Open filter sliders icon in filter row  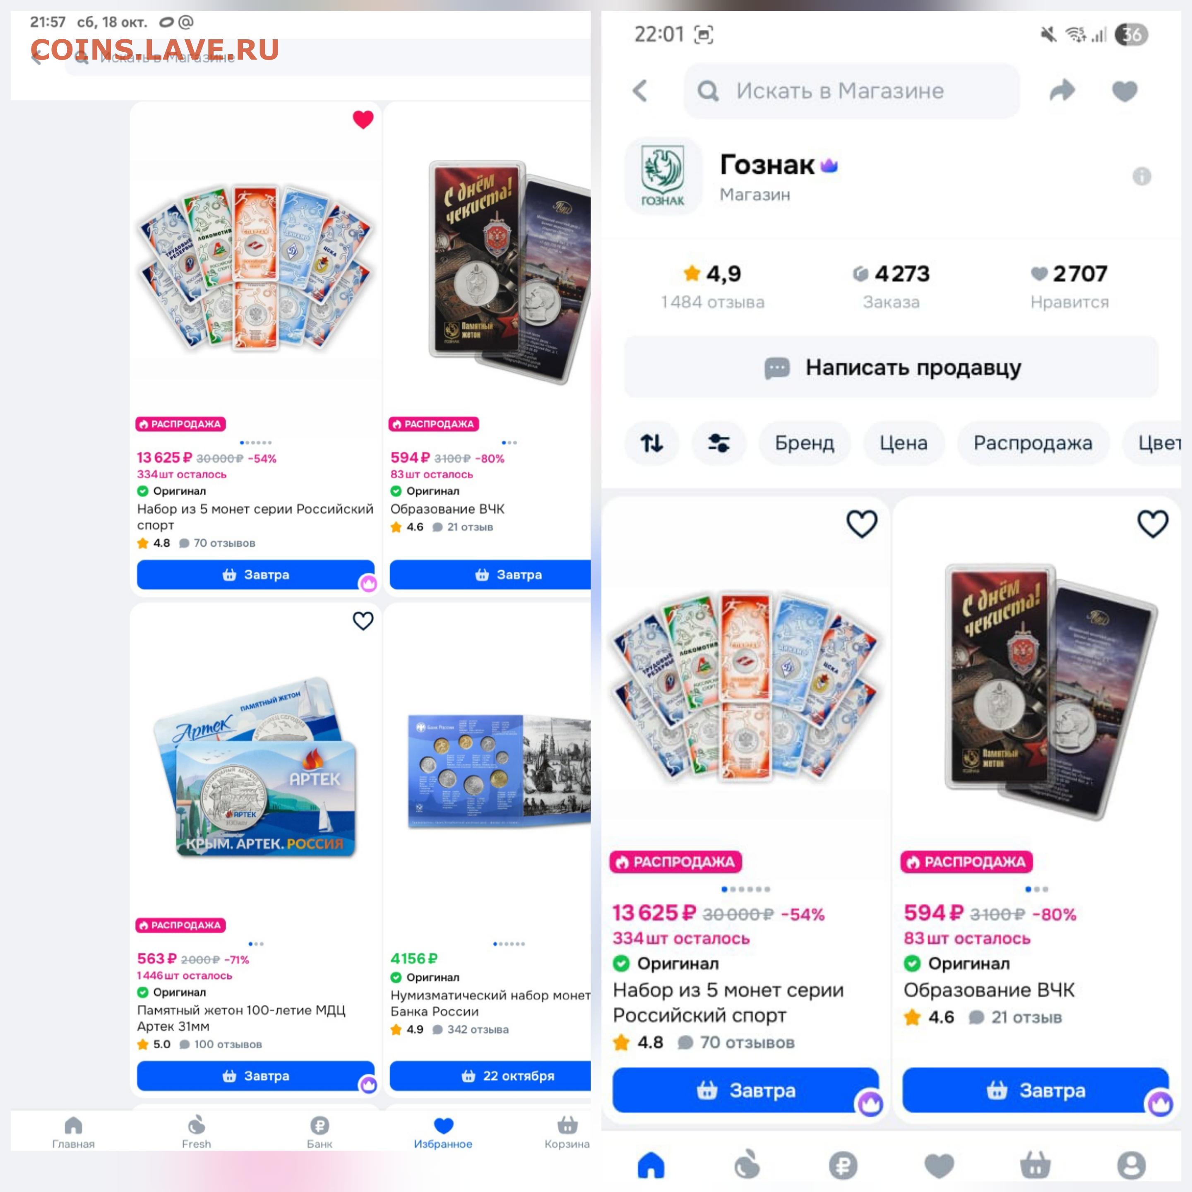click(719, 442)
